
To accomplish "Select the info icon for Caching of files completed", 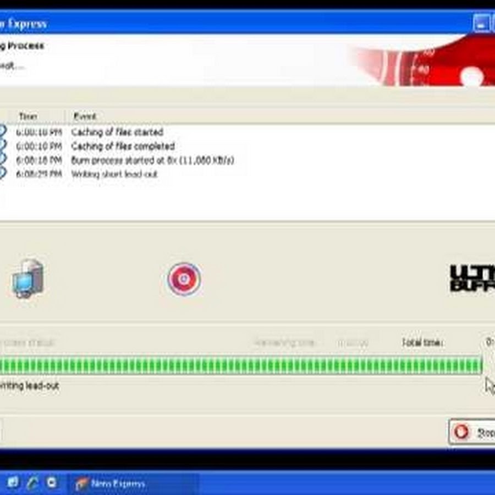I will tap(2, 146).
